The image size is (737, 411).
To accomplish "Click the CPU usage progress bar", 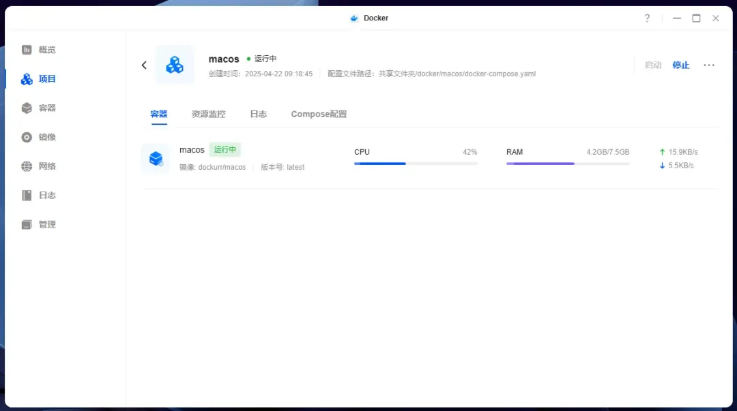I will tap(416, 164).
